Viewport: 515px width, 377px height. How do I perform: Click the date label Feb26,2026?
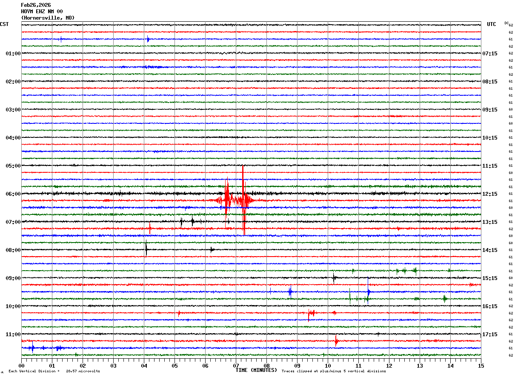[x=36, y=5]
